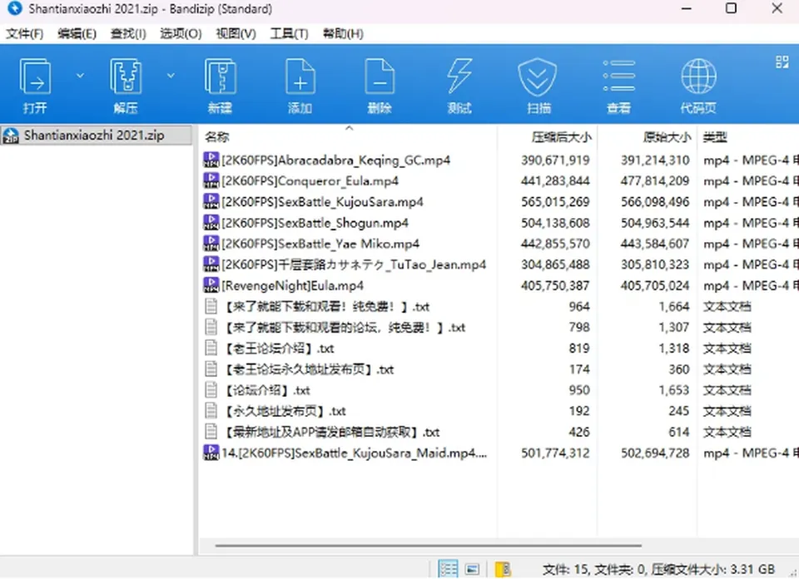Click the zip icon beside Shantianxiaozhi 2021.zip
Screen dimensions: 799x579
[x=11, y=136]
